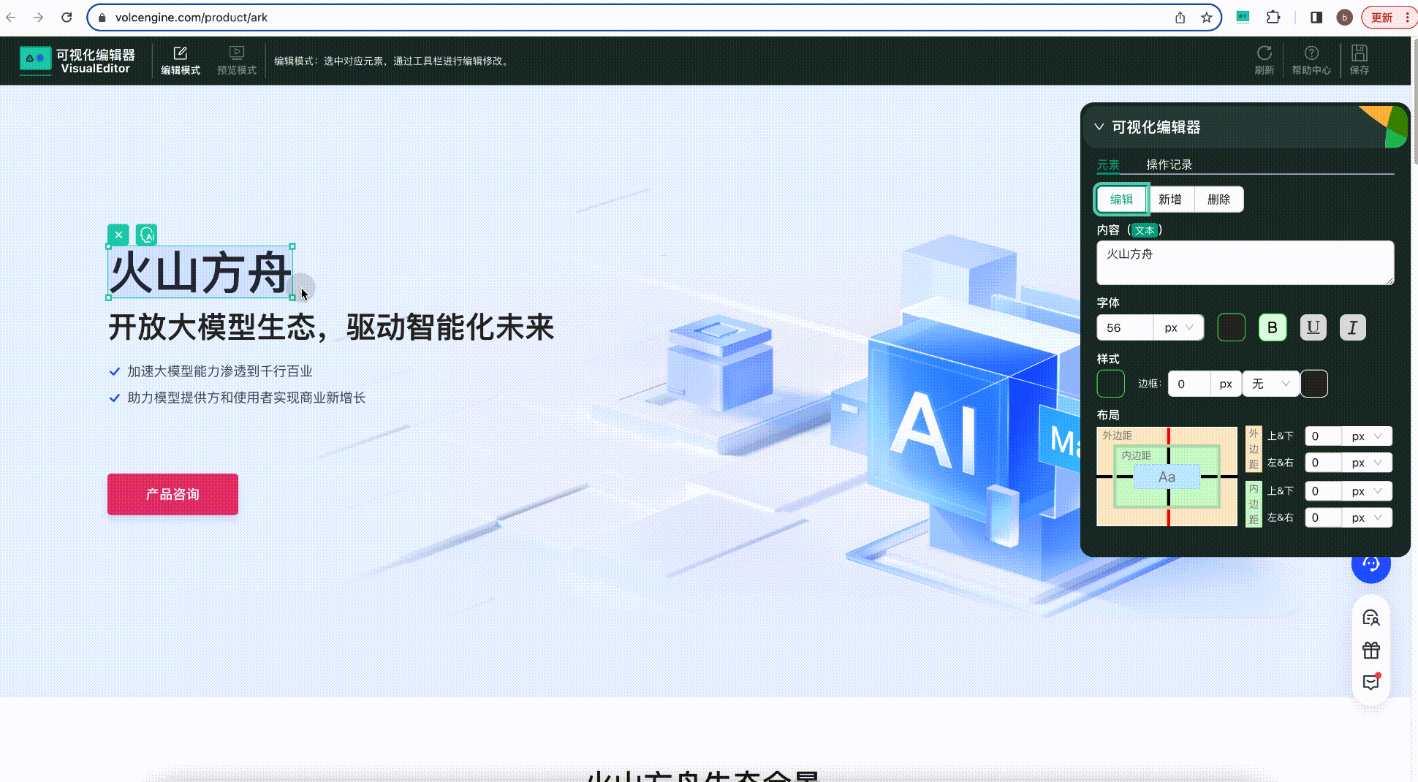Click the 内边距 上&下 value field
This screenshot has width=1418, height=782.
click(x=1324, y=491)
